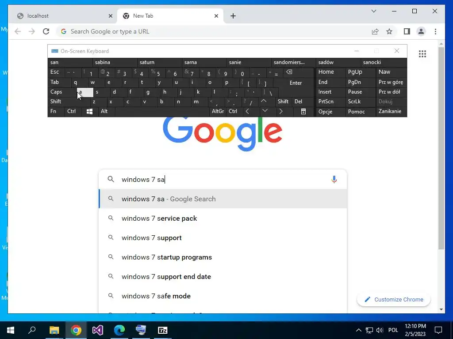Image resolution: width=453 pixels, height=339 pixels.
Task: Show hidden system tray icons
Action: pos(358,330)
